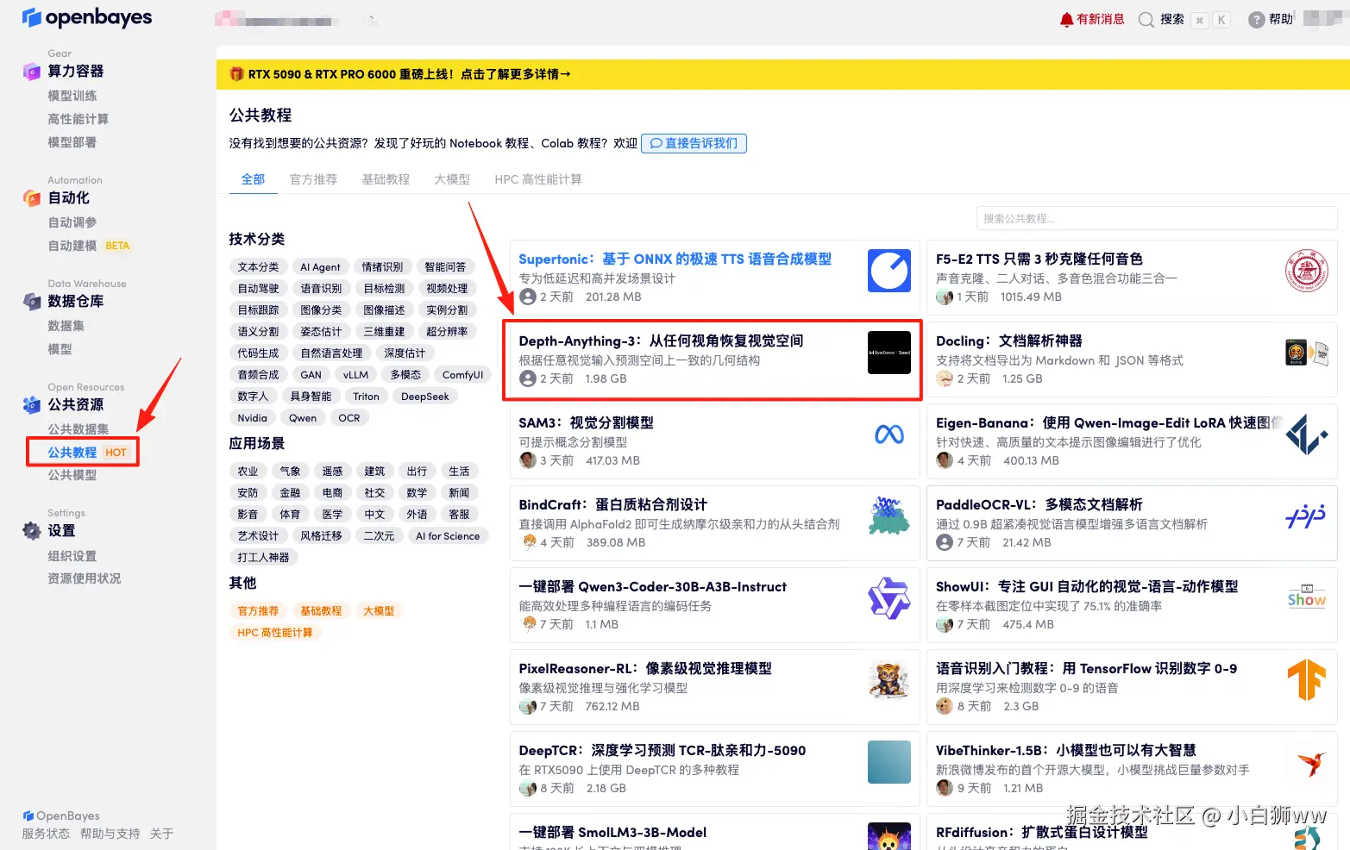The width and height of the screenshot is (1350, 850).
Task: Filter by the OCR tag
Action: click(349, 418)
